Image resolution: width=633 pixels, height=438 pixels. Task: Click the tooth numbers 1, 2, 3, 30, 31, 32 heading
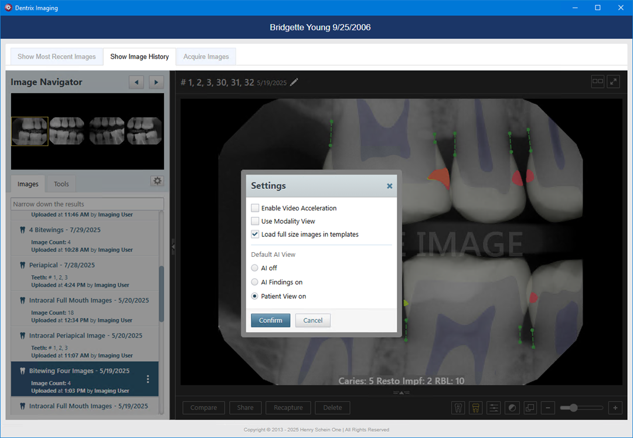coord(217,82)
